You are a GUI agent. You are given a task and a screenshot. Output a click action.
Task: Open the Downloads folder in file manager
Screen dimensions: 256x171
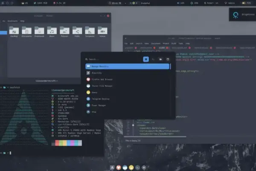(x=39, y=32)
